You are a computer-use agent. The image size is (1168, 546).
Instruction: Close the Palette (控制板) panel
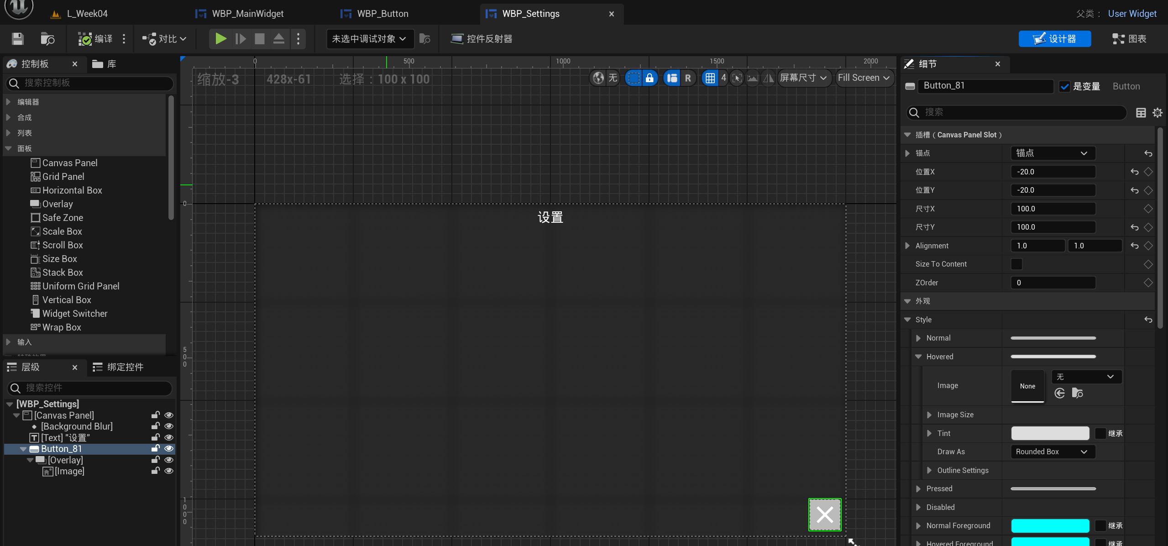[x=75, y=64]
